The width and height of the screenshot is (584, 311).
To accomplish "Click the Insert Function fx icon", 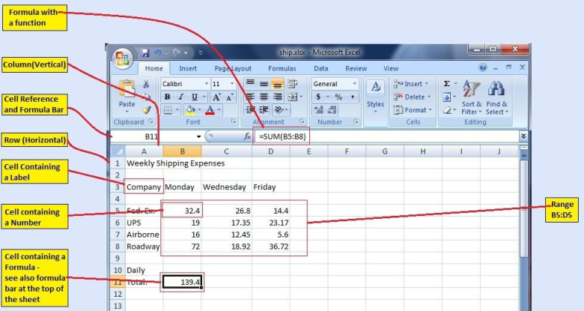I will click(x=247, y=136).
